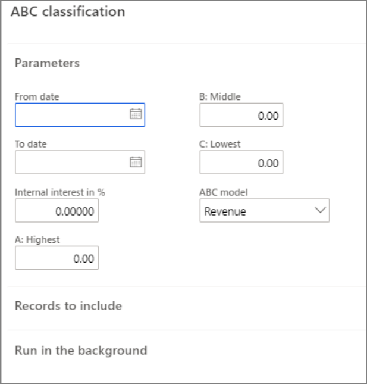Click the ABC classification dialog title
This screenshot has height=384, width=367.
coord(68,12)
